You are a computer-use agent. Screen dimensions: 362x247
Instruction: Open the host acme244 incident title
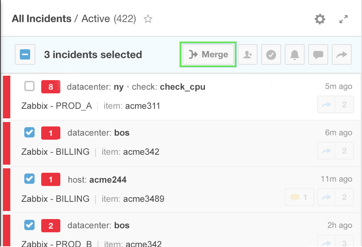pyautogui.click(x=97, y=180)
